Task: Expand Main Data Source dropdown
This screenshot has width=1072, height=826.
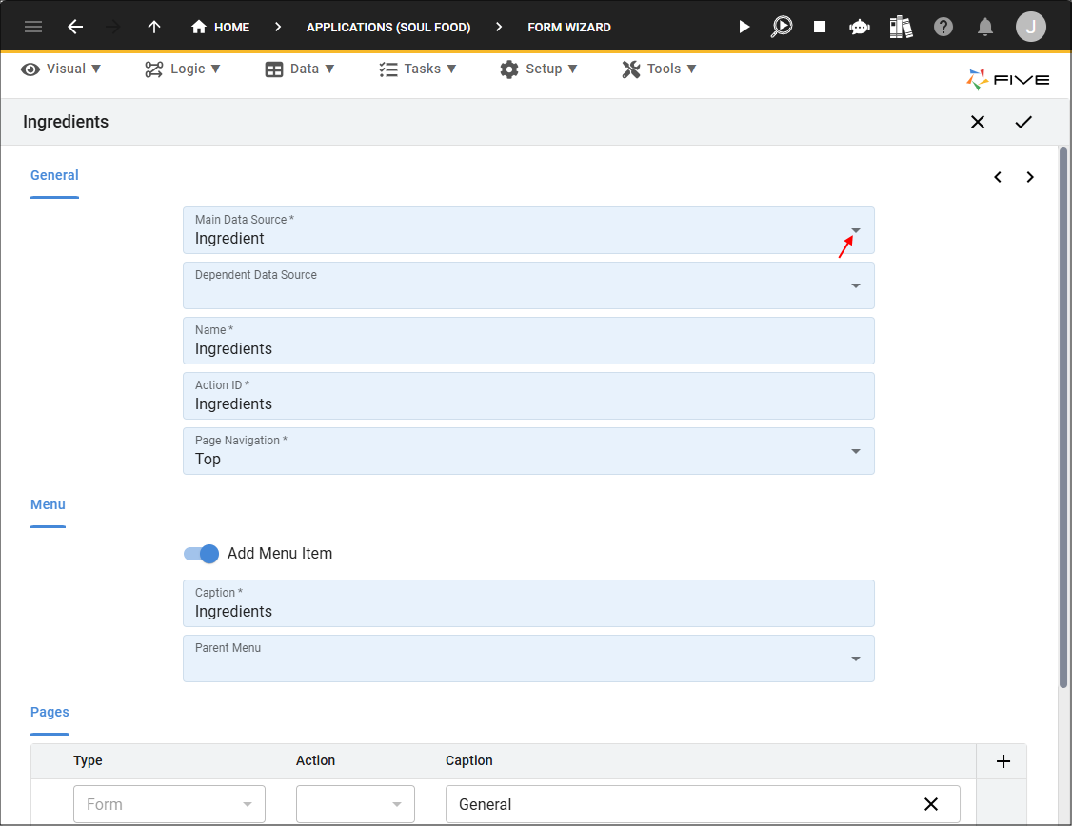Action: [855, 230]
